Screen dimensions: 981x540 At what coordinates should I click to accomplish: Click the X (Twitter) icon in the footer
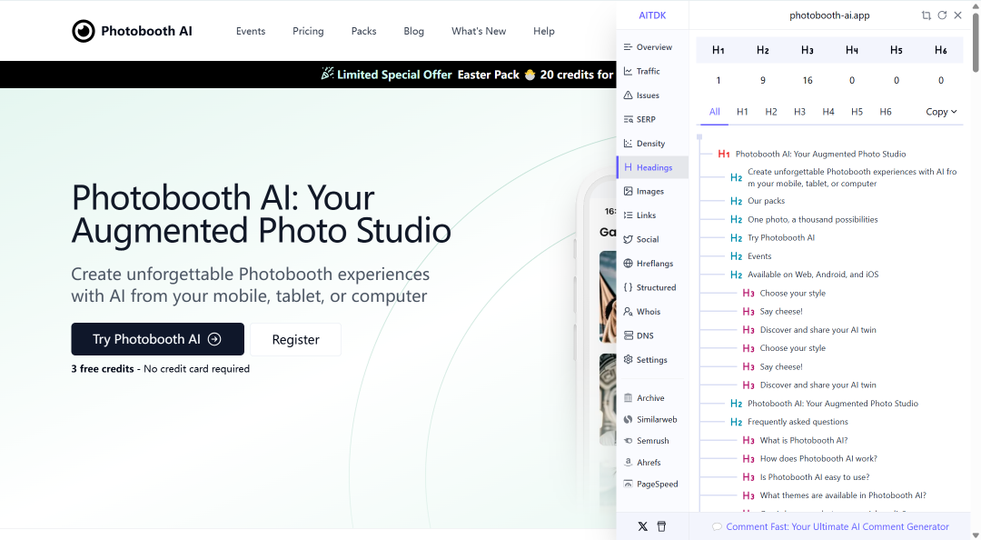click(x=642, y=526)
